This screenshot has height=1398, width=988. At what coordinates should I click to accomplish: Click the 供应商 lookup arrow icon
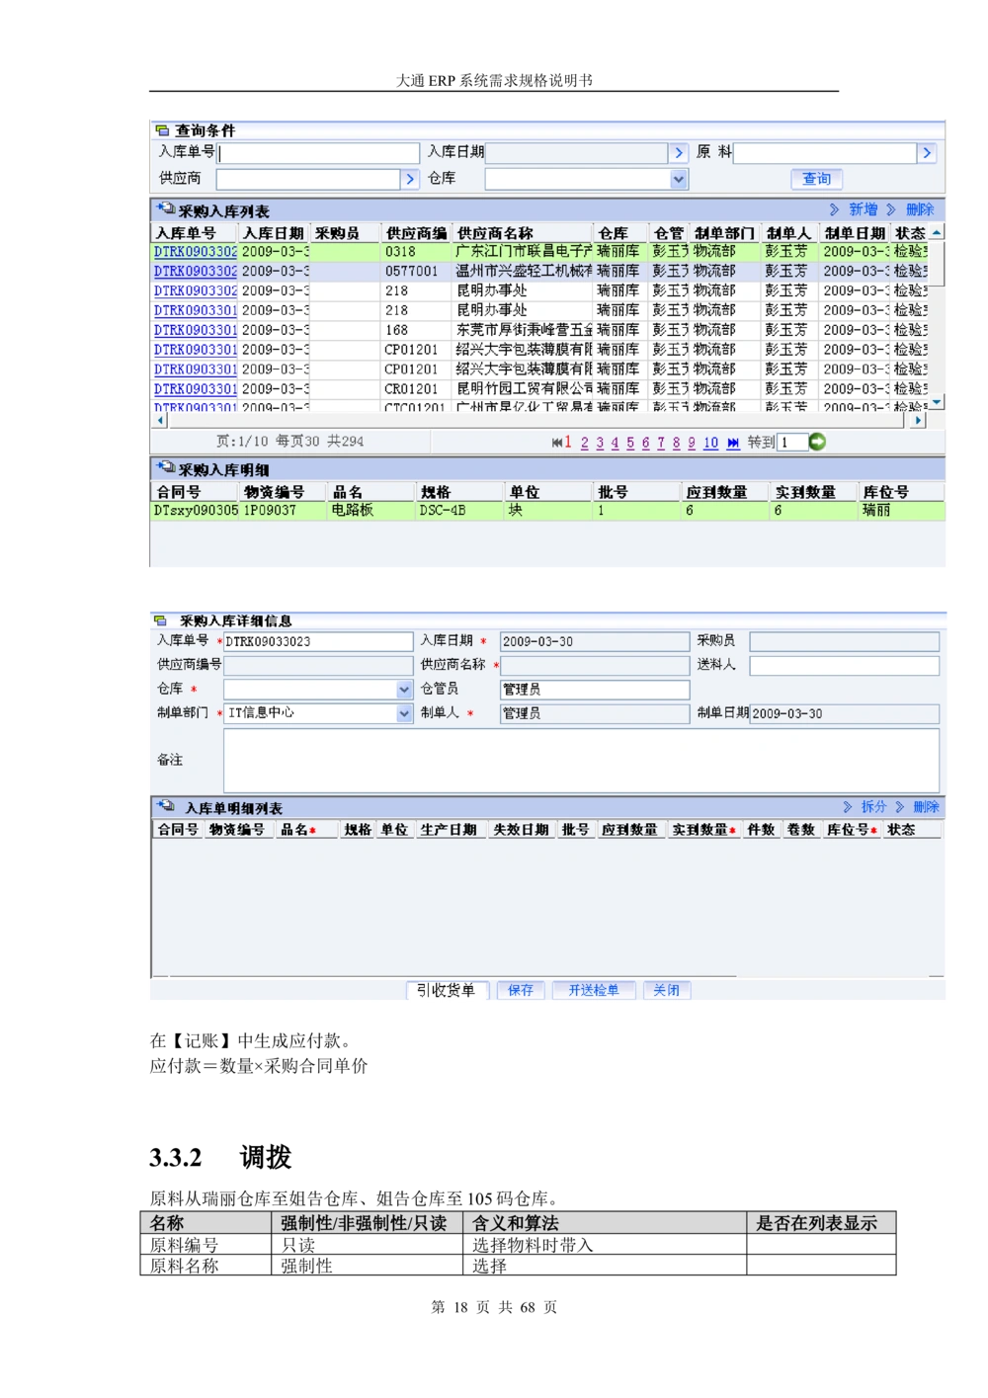click(x=410, y=179)
